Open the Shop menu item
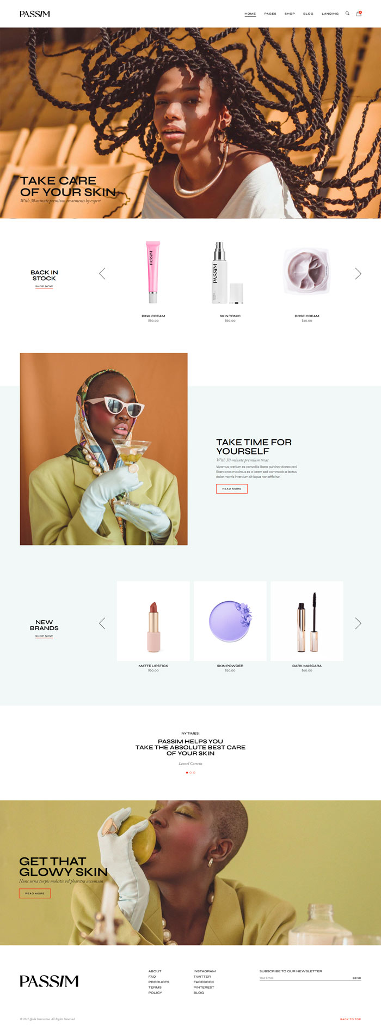 click(290, 14)
